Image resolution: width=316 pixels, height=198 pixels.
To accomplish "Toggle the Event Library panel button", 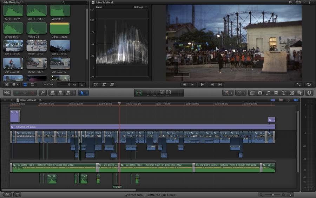I will (7, 84).
